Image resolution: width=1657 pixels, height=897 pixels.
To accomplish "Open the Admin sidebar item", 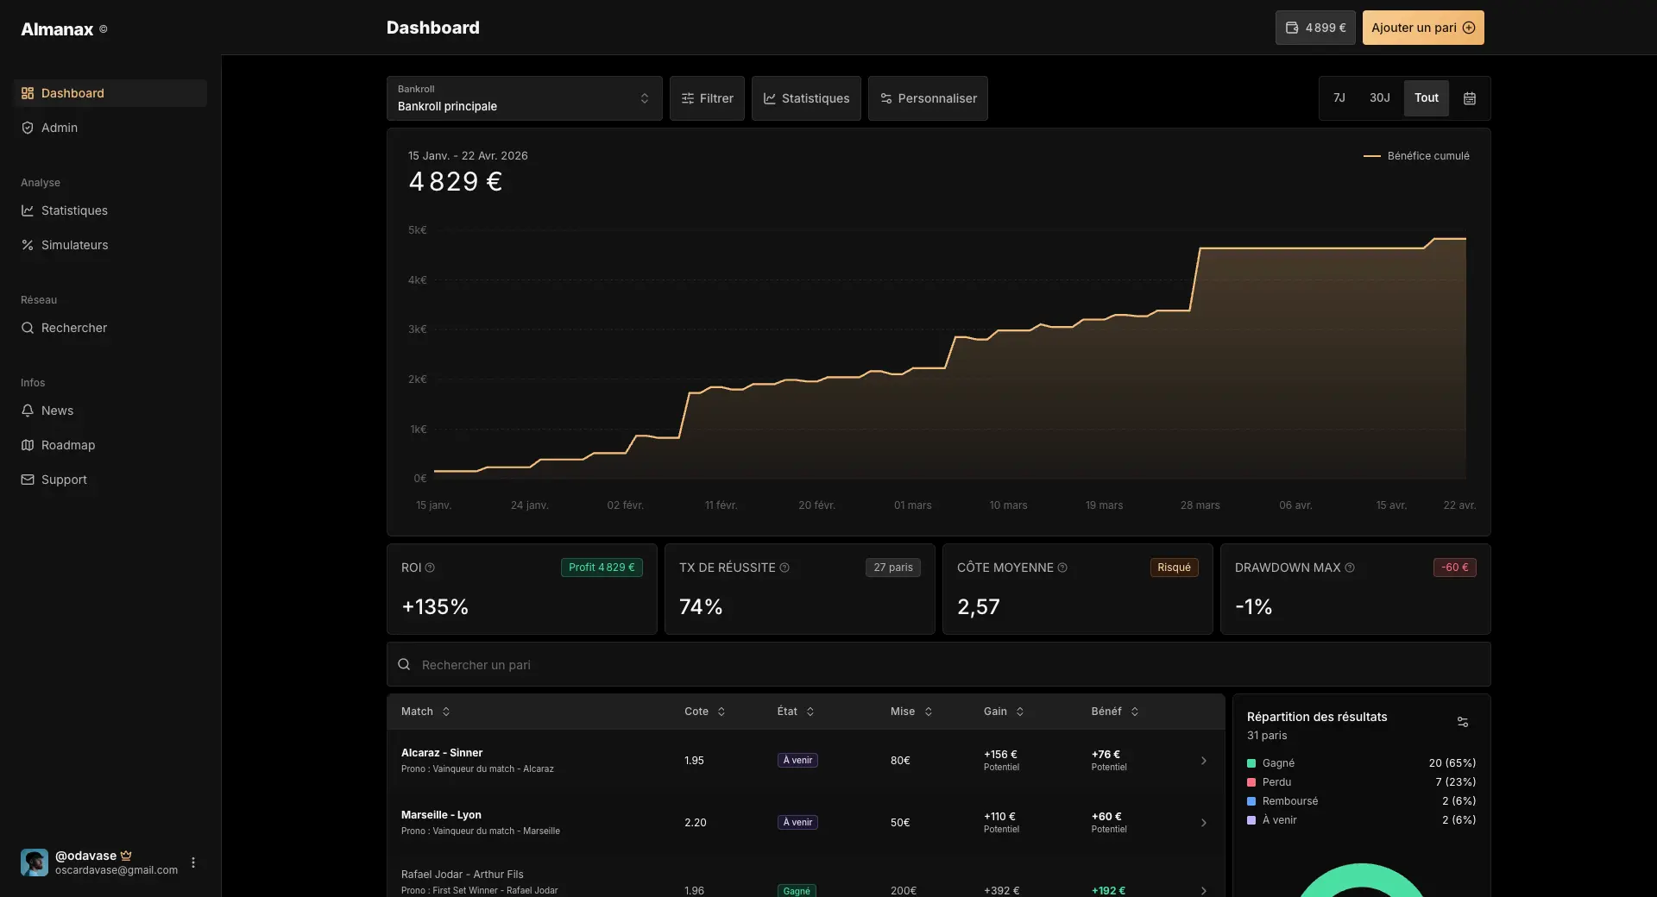I will click(x=110, y=128).
